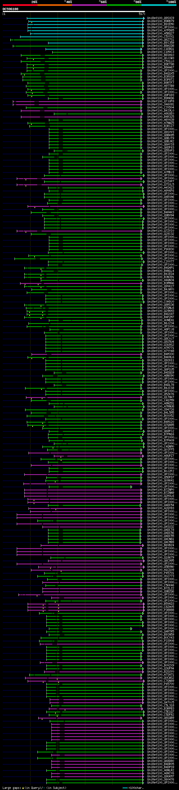
Task: Select the UniRef100_Q7JUF8 label
Action: click(x=160, y=101)
